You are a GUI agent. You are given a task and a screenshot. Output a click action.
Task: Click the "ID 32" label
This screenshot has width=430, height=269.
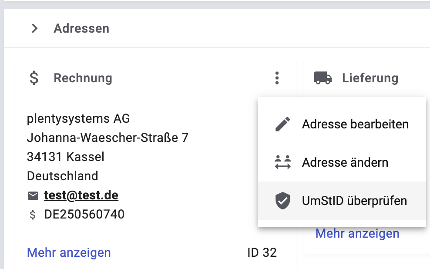coord(262,252)
